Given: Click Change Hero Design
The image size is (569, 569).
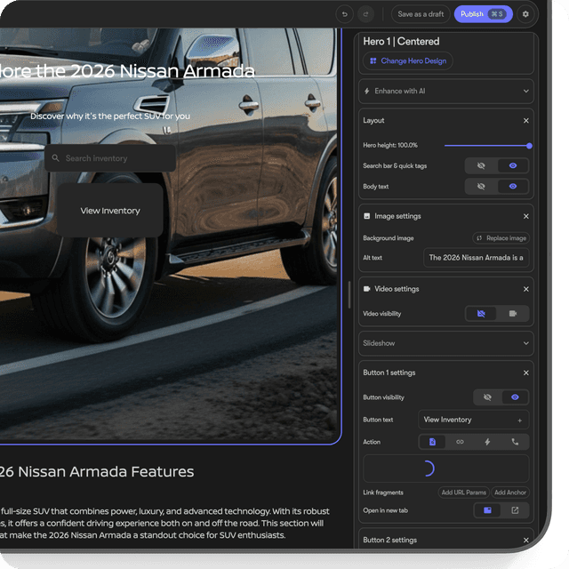Looking at the screenshot, I should coord(408,61).
